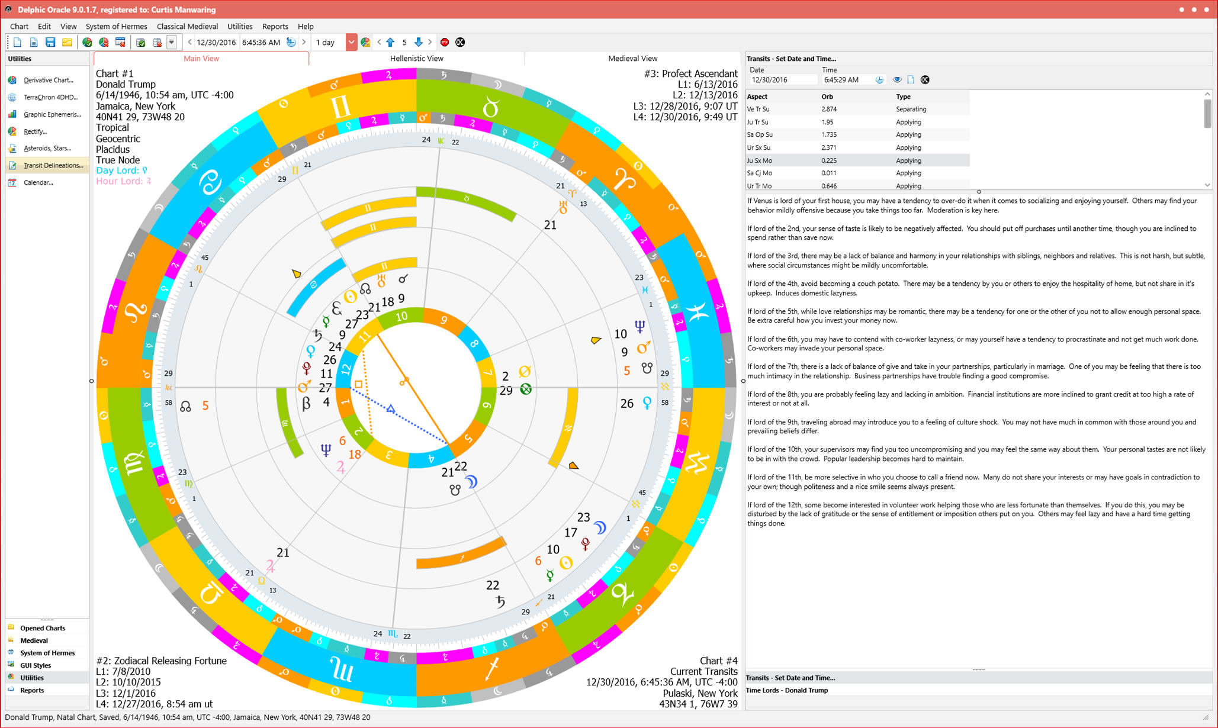1218x728 pixels.
Task: Click the text document icon in toolbar
Action: pos(34,43)
